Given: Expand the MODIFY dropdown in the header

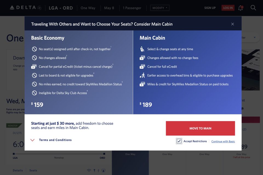Looking at the screenshot, I should click(x=160, y=8).
